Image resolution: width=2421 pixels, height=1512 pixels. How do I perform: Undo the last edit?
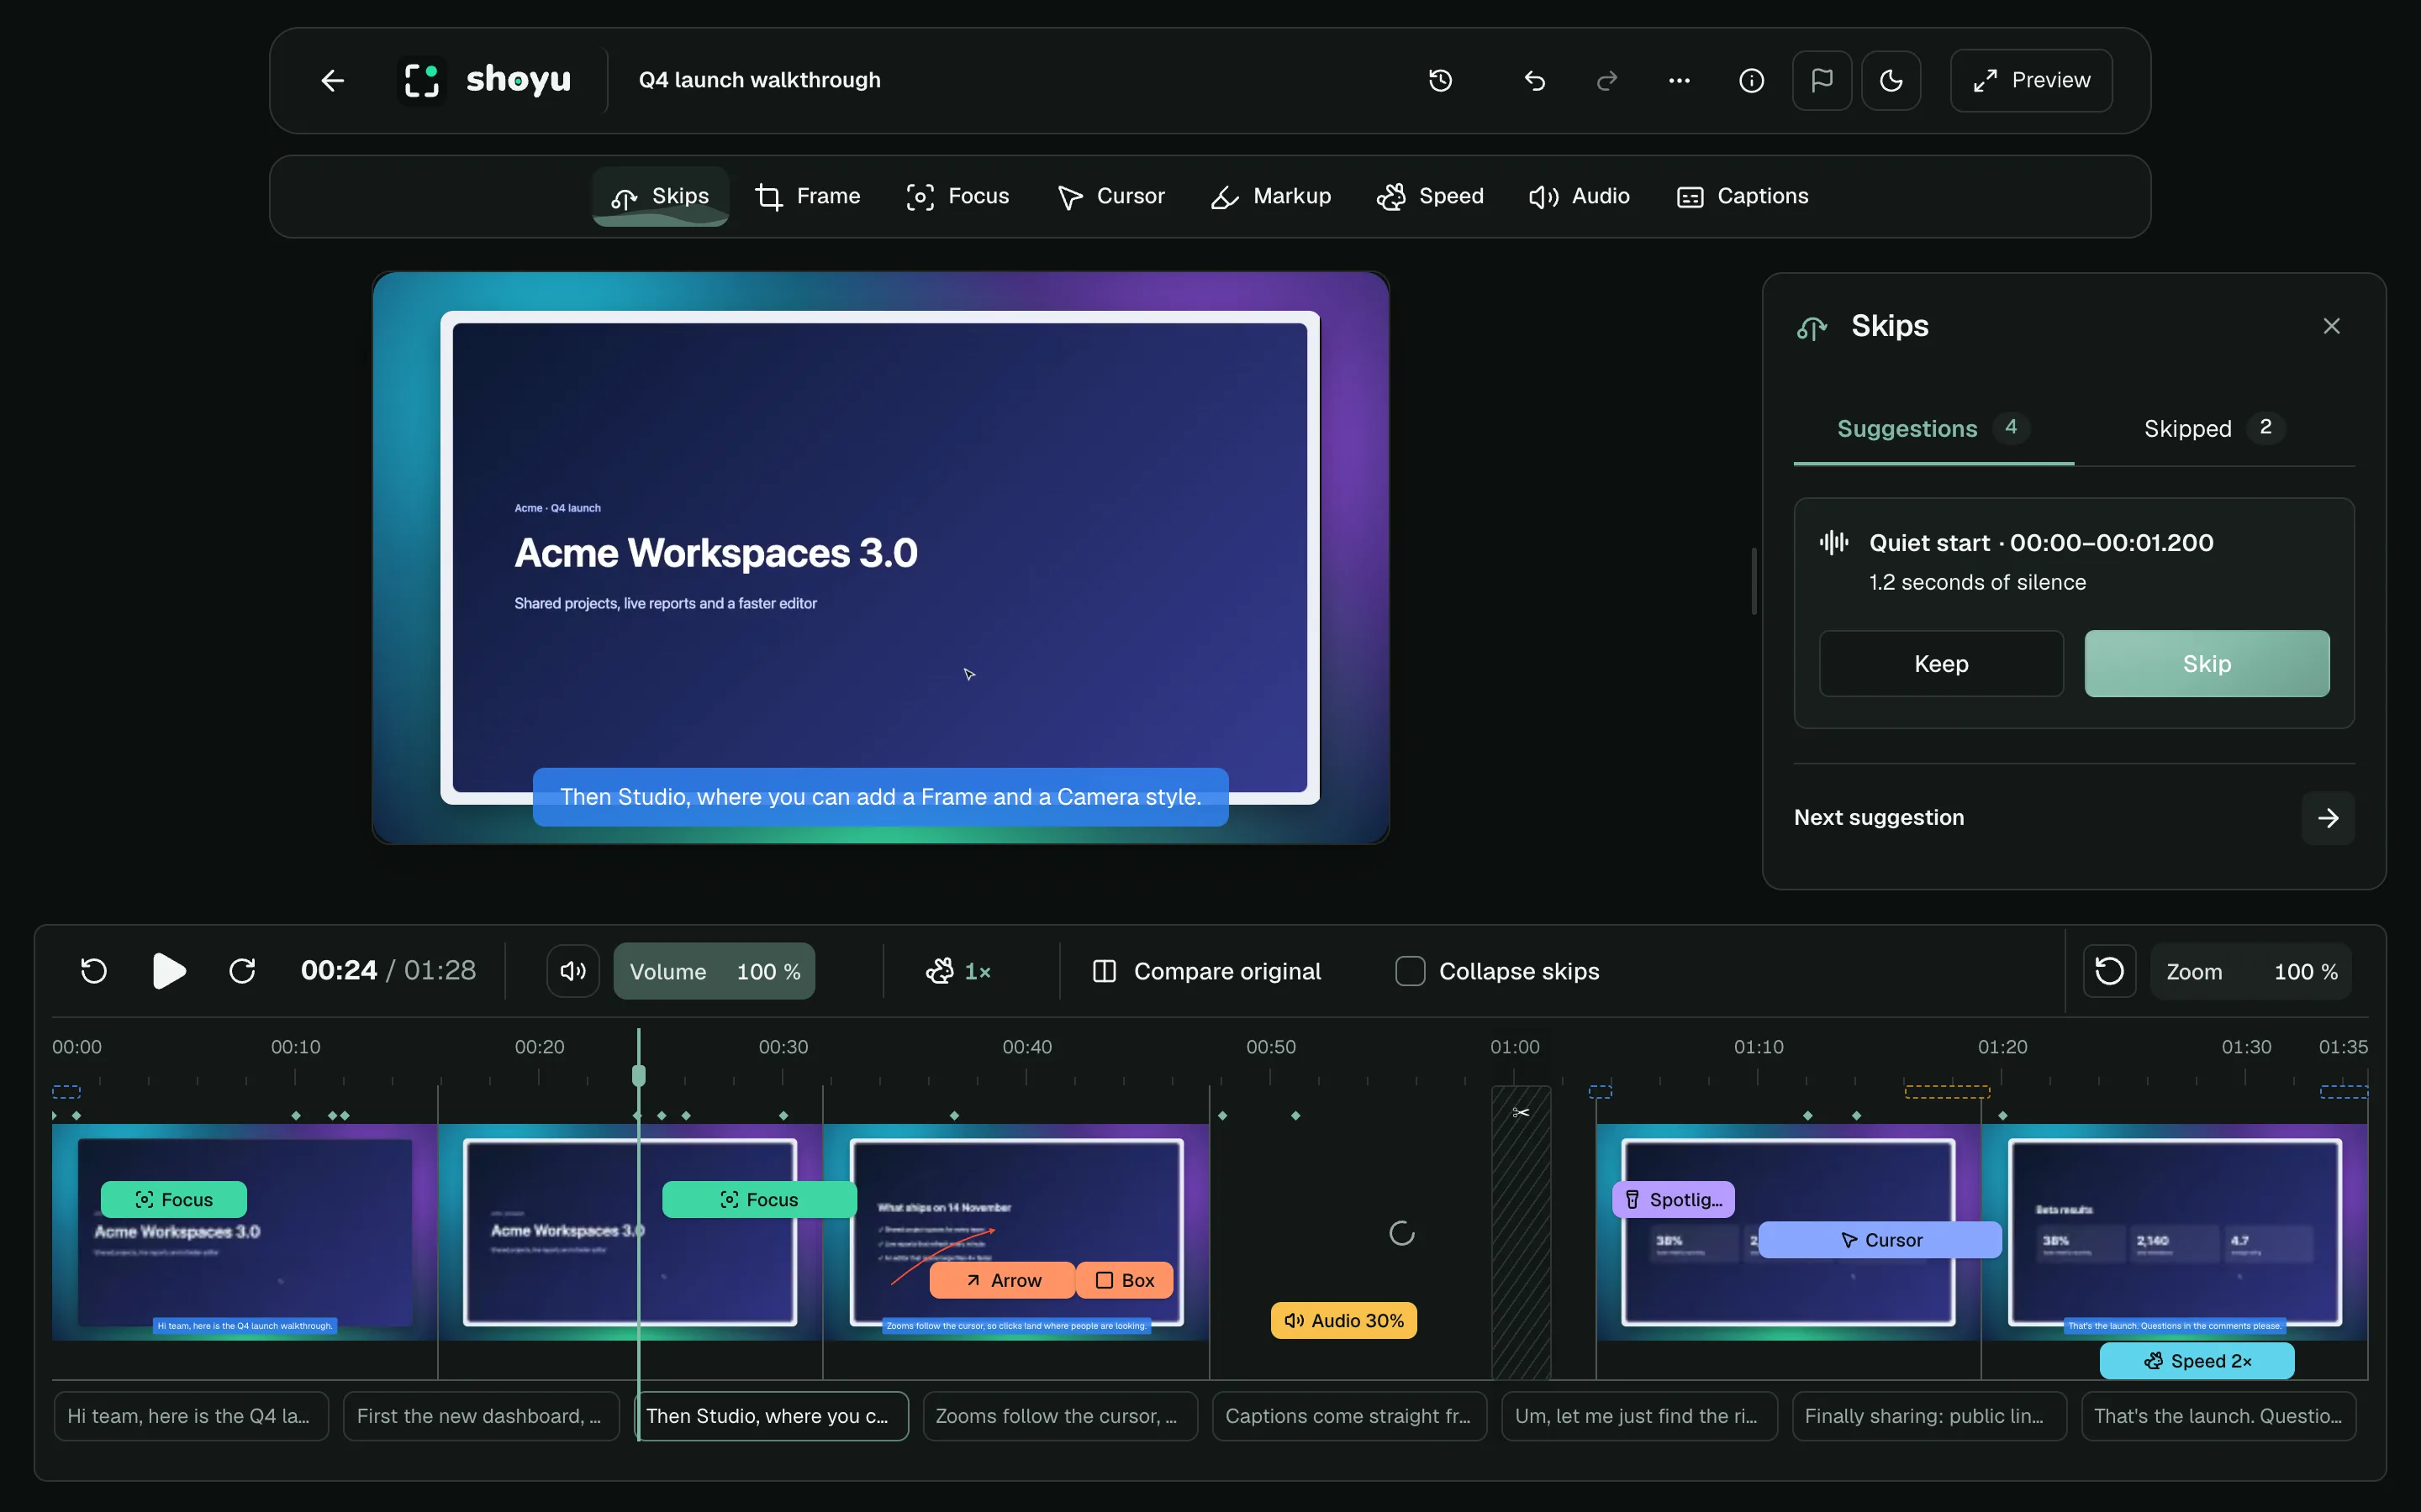click(x=1535, y=80)
